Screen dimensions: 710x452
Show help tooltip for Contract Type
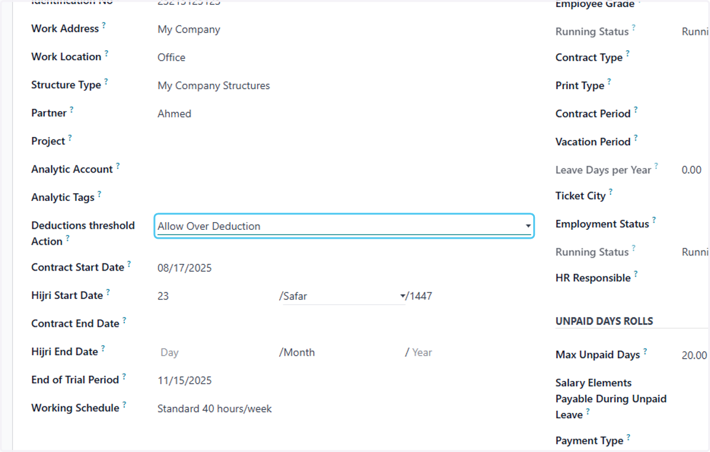tap(628, 54)
